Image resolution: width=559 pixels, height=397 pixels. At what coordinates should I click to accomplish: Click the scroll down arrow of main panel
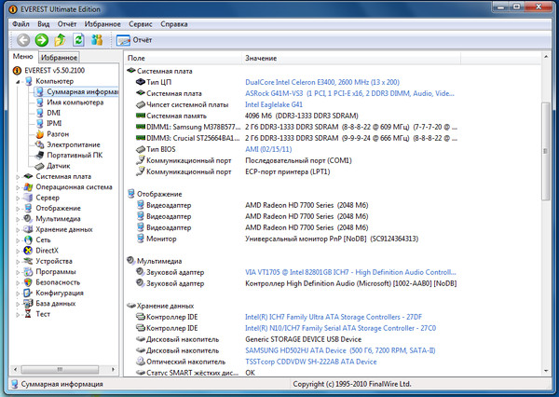(x=546, y=371)
